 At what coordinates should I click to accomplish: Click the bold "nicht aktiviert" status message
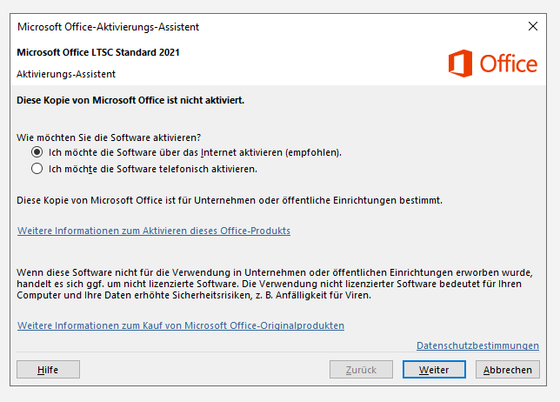pyautogui.click(x=130, y=100)
